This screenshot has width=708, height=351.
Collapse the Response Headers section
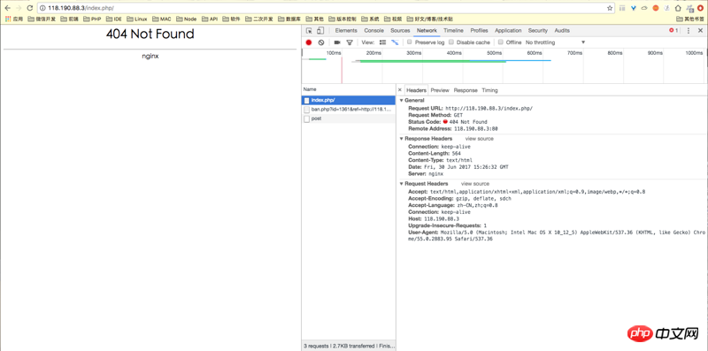tap(402, 139)
